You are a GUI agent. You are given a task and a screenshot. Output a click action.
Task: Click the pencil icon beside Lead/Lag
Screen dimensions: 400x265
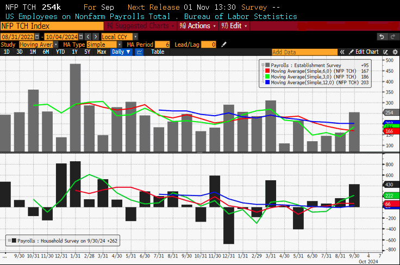224,45
